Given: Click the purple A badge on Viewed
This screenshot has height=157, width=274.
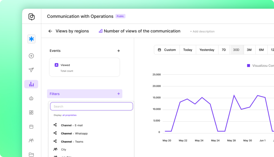Looking at the screenshot, I should coord(56,65).
